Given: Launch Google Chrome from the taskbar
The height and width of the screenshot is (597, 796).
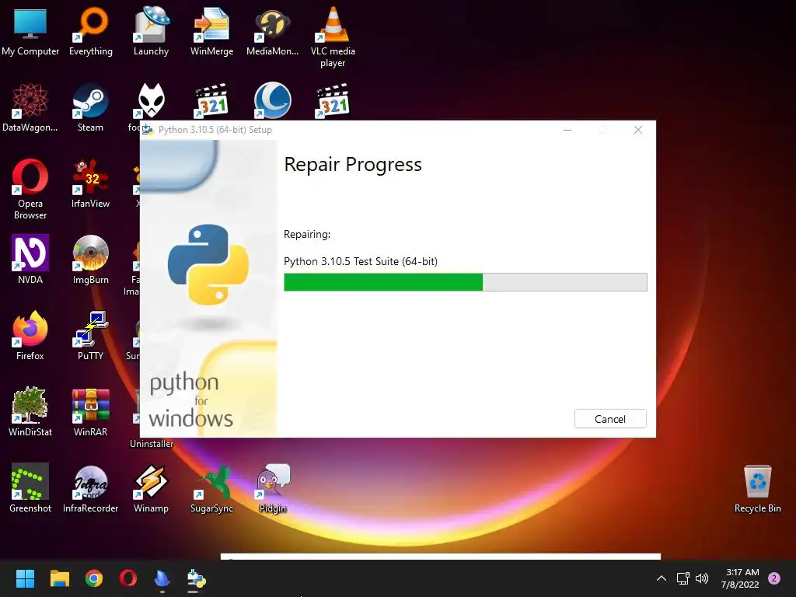Looking at the screenshot, I should pyautogui.click(x=94, y=578).
